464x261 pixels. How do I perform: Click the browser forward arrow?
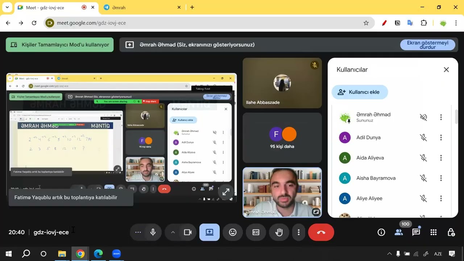coord(21,23)
